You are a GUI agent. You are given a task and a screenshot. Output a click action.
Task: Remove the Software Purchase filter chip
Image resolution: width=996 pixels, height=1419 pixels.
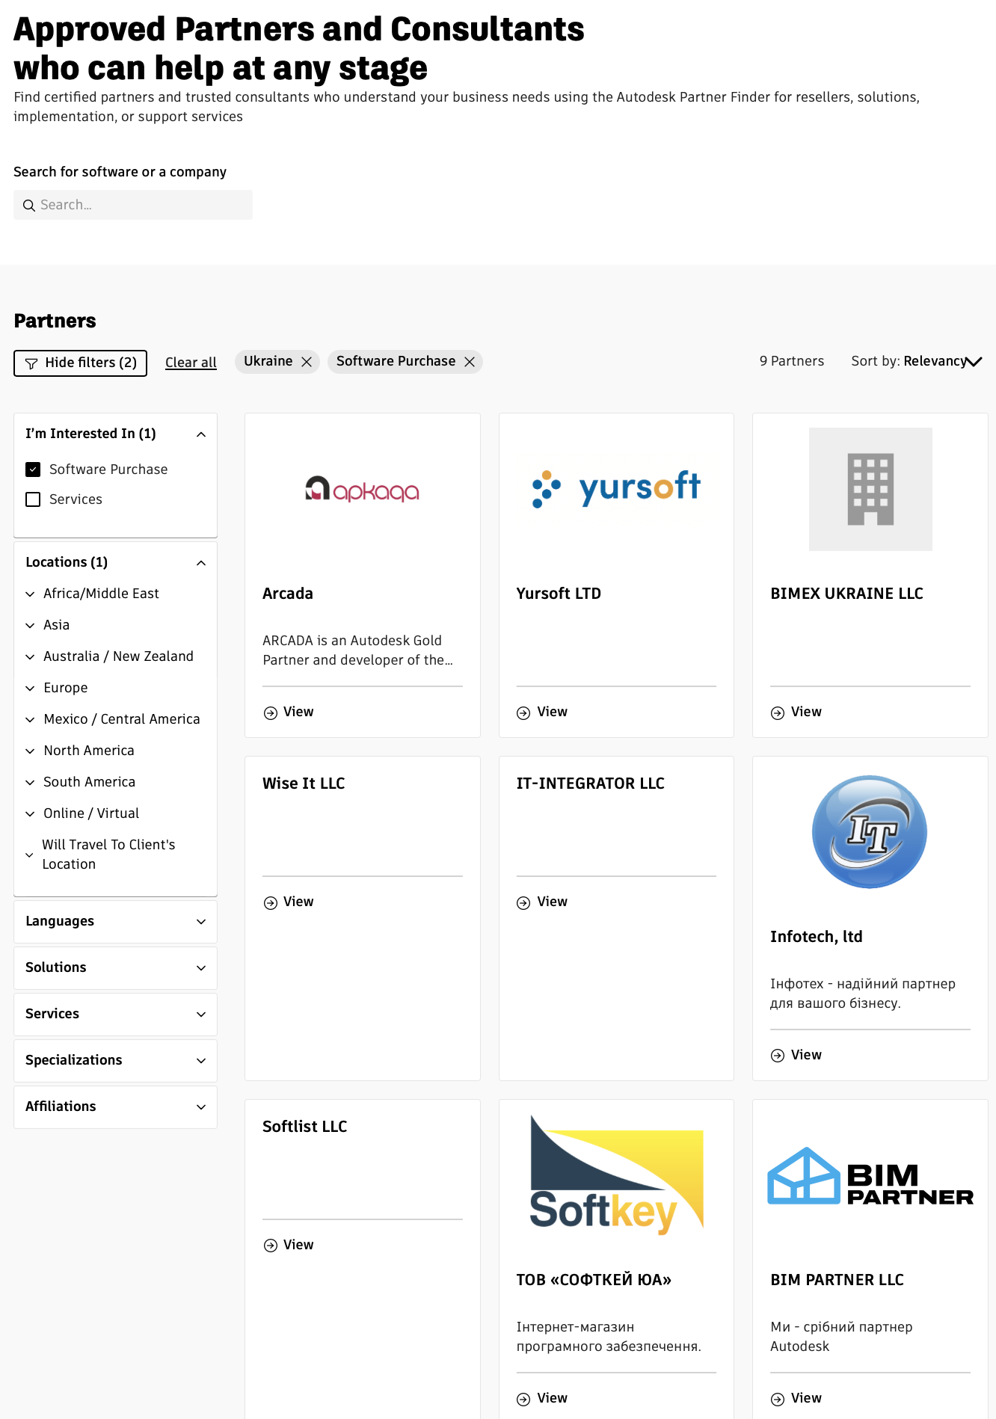[x=470, y=362]
